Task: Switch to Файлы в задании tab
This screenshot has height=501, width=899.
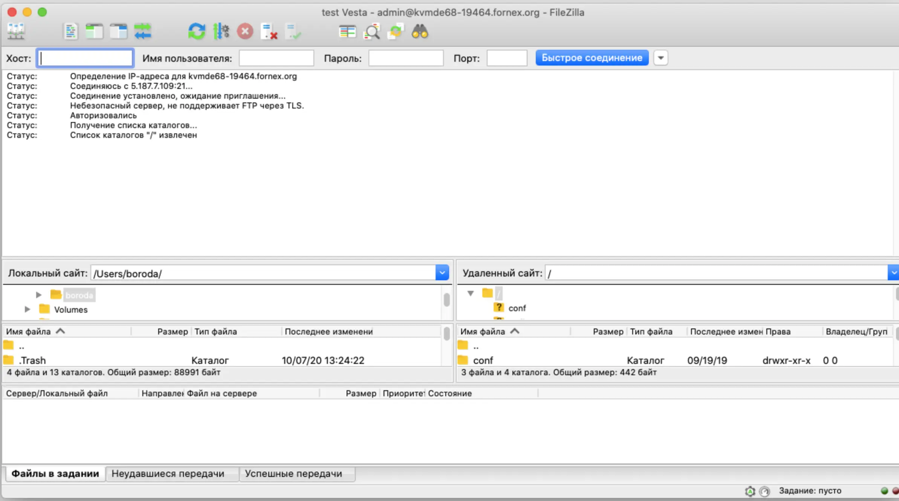Action: click(x=55, y=474)
